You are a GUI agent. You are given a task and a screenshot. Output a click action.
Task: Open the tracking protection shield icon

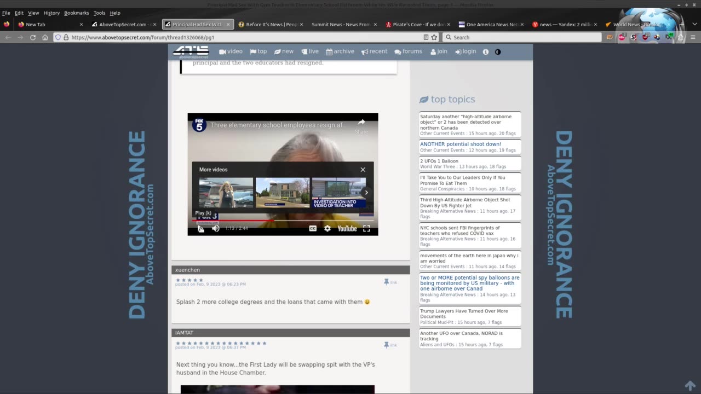[58, 37]
